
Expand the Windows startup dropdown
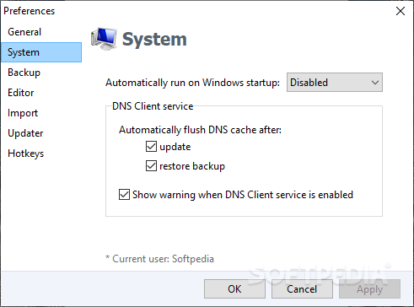click(x=335, y=83)
